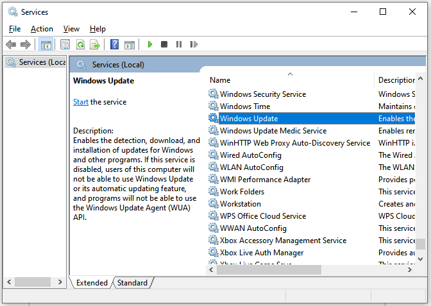The image size is (431, 306).
Task: Switch to the Extended tab
Action: pyautogui.click(x=92, y=283)
